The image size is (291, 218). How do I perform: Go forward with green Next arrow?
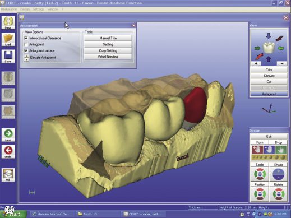(8, 134)
